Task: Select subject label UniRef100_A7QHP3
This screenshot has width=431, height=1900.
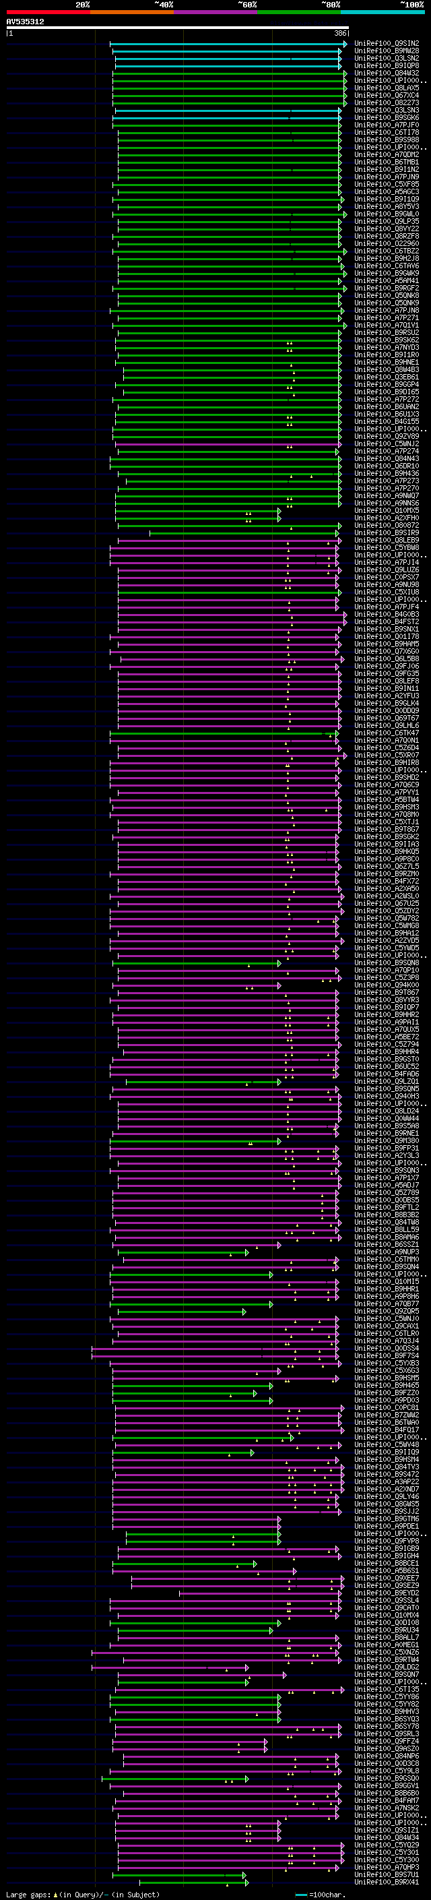Action: click(x=387, y=1867)
